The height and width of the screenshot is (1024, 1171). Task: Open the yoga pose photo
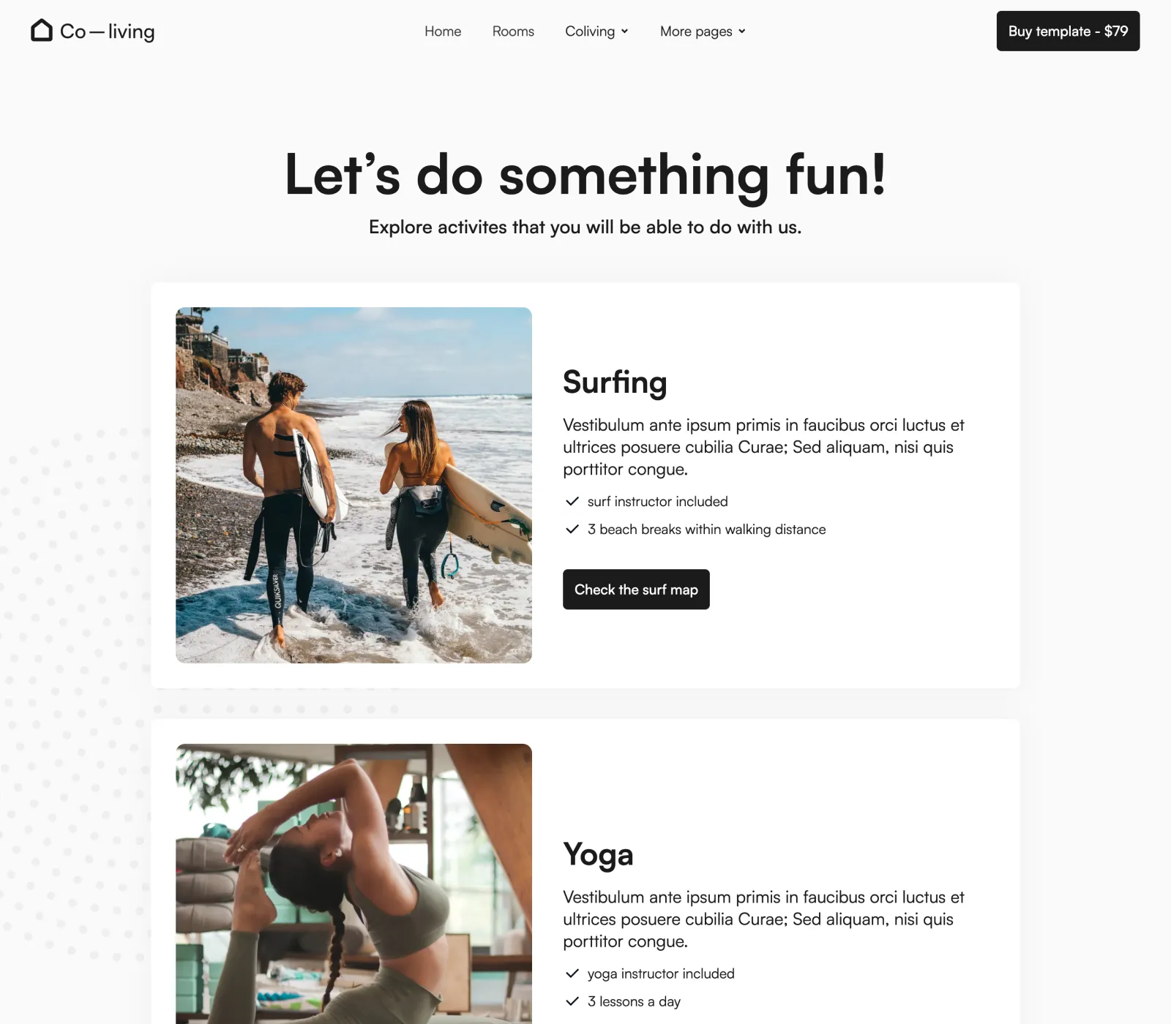click(353, 884)
